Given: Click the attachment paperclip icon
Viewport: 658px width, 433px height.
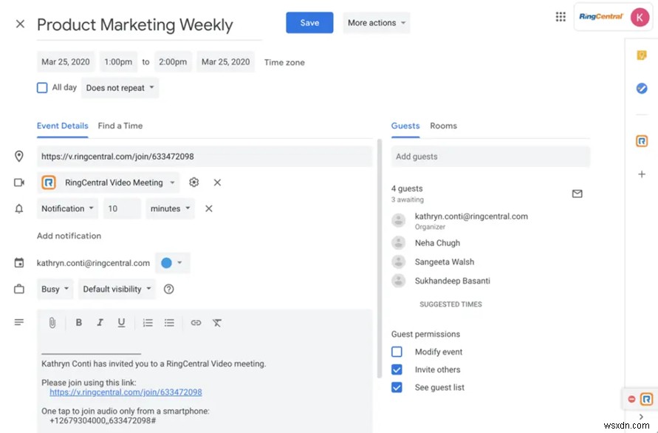Looking at the screenshot, I should (52, 323).
